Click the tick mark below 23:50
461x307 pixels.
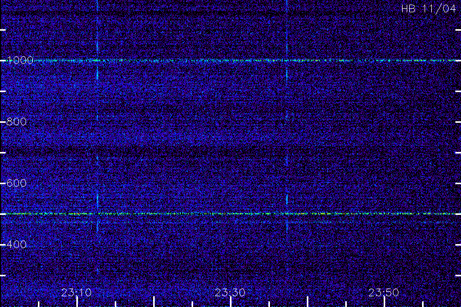tap(384, 302)
